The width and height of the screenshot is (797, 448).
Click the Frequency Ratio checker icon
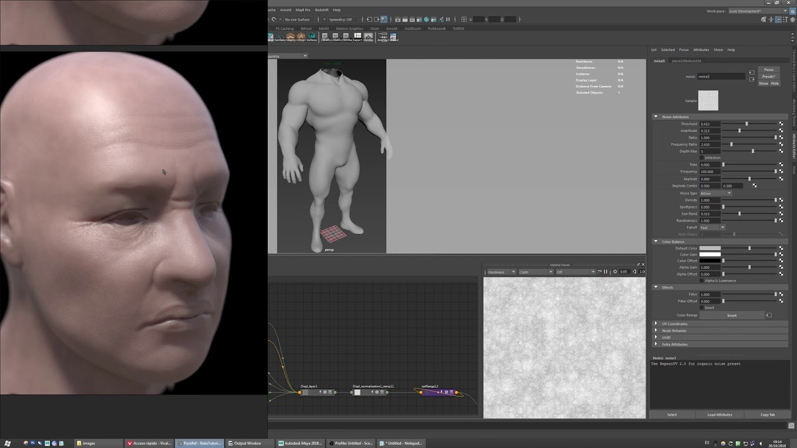[x=781, y=144]
